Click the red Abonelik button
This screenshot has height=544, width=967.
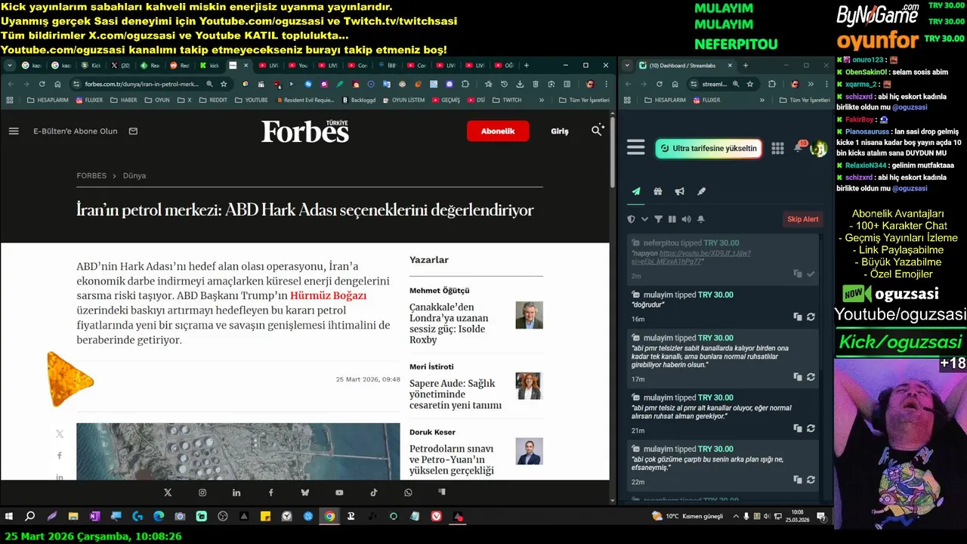click(x=498, y=131)
